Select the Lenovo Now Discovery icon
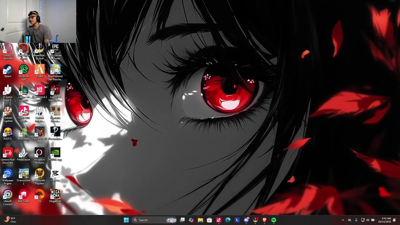The height and width of the screenshot is (225, 400). coord(8,156)
